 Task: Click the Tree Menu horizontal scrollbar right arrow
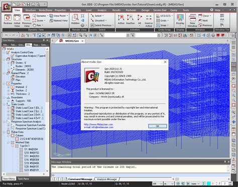44,174
